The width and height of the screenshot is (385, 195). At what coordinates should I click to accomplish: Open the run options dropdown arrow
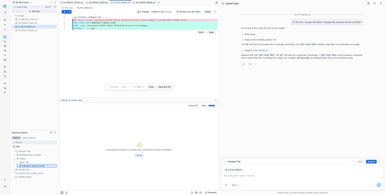[70, 12]
